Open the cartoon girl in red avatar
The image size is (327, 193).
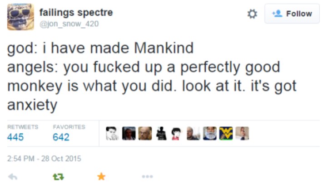coord(177,133)
